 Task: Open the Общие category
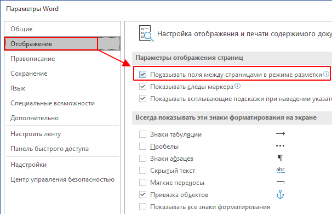point(62,29)
